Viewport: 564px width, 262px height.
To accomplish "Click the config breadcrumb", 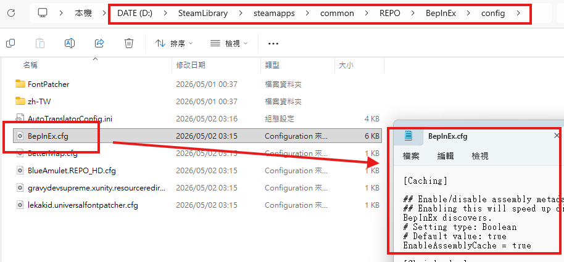I will (493, 14).
